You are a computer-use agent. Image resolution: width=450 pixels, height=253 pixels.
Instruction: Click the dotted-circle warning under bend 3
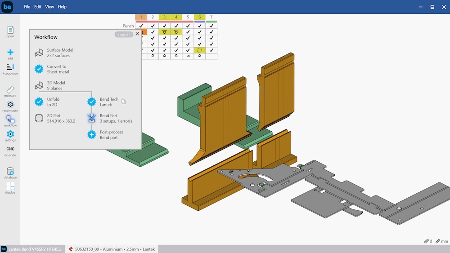pyautogui.click(x=164, y=32)
